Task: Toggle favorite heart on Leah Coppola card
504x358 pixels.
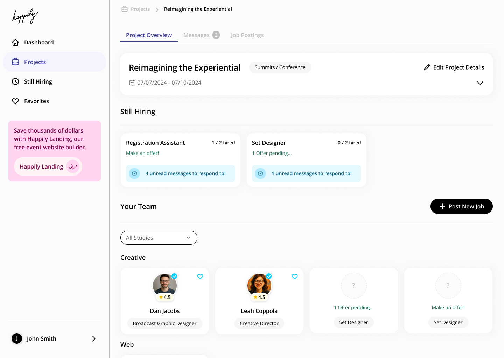Action: 295,277
